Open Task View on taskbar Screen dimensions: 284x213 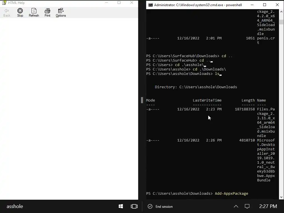[x=134, y=206]
